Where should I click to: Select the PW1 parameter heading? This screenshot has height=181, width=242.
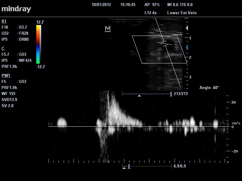tap(6, 75)
